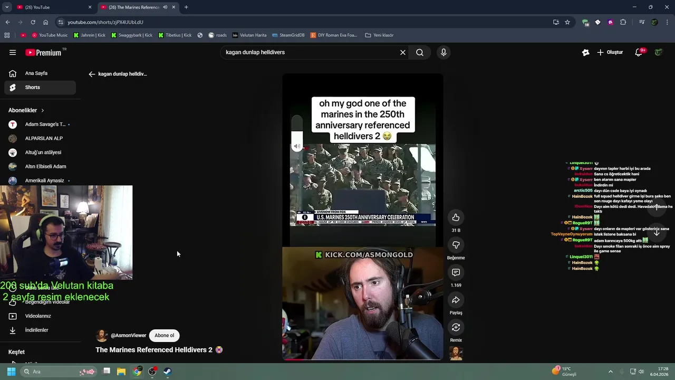
Task: Go to next short with down arrow
Action: [657, 233]
